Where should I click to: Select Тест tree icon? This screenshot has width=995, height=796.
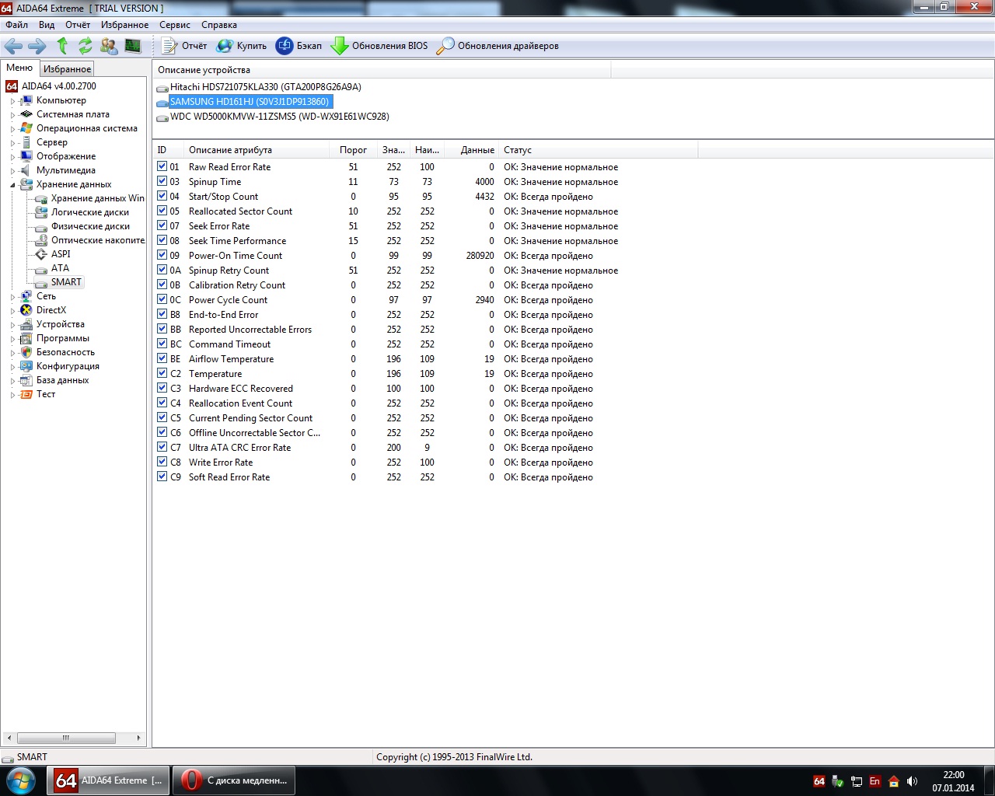click(26, 394)
